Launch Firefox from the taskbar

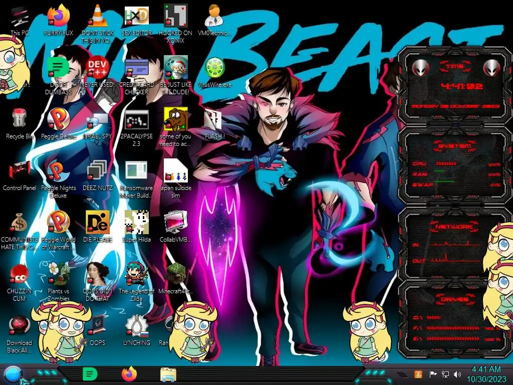click(129, 374)
